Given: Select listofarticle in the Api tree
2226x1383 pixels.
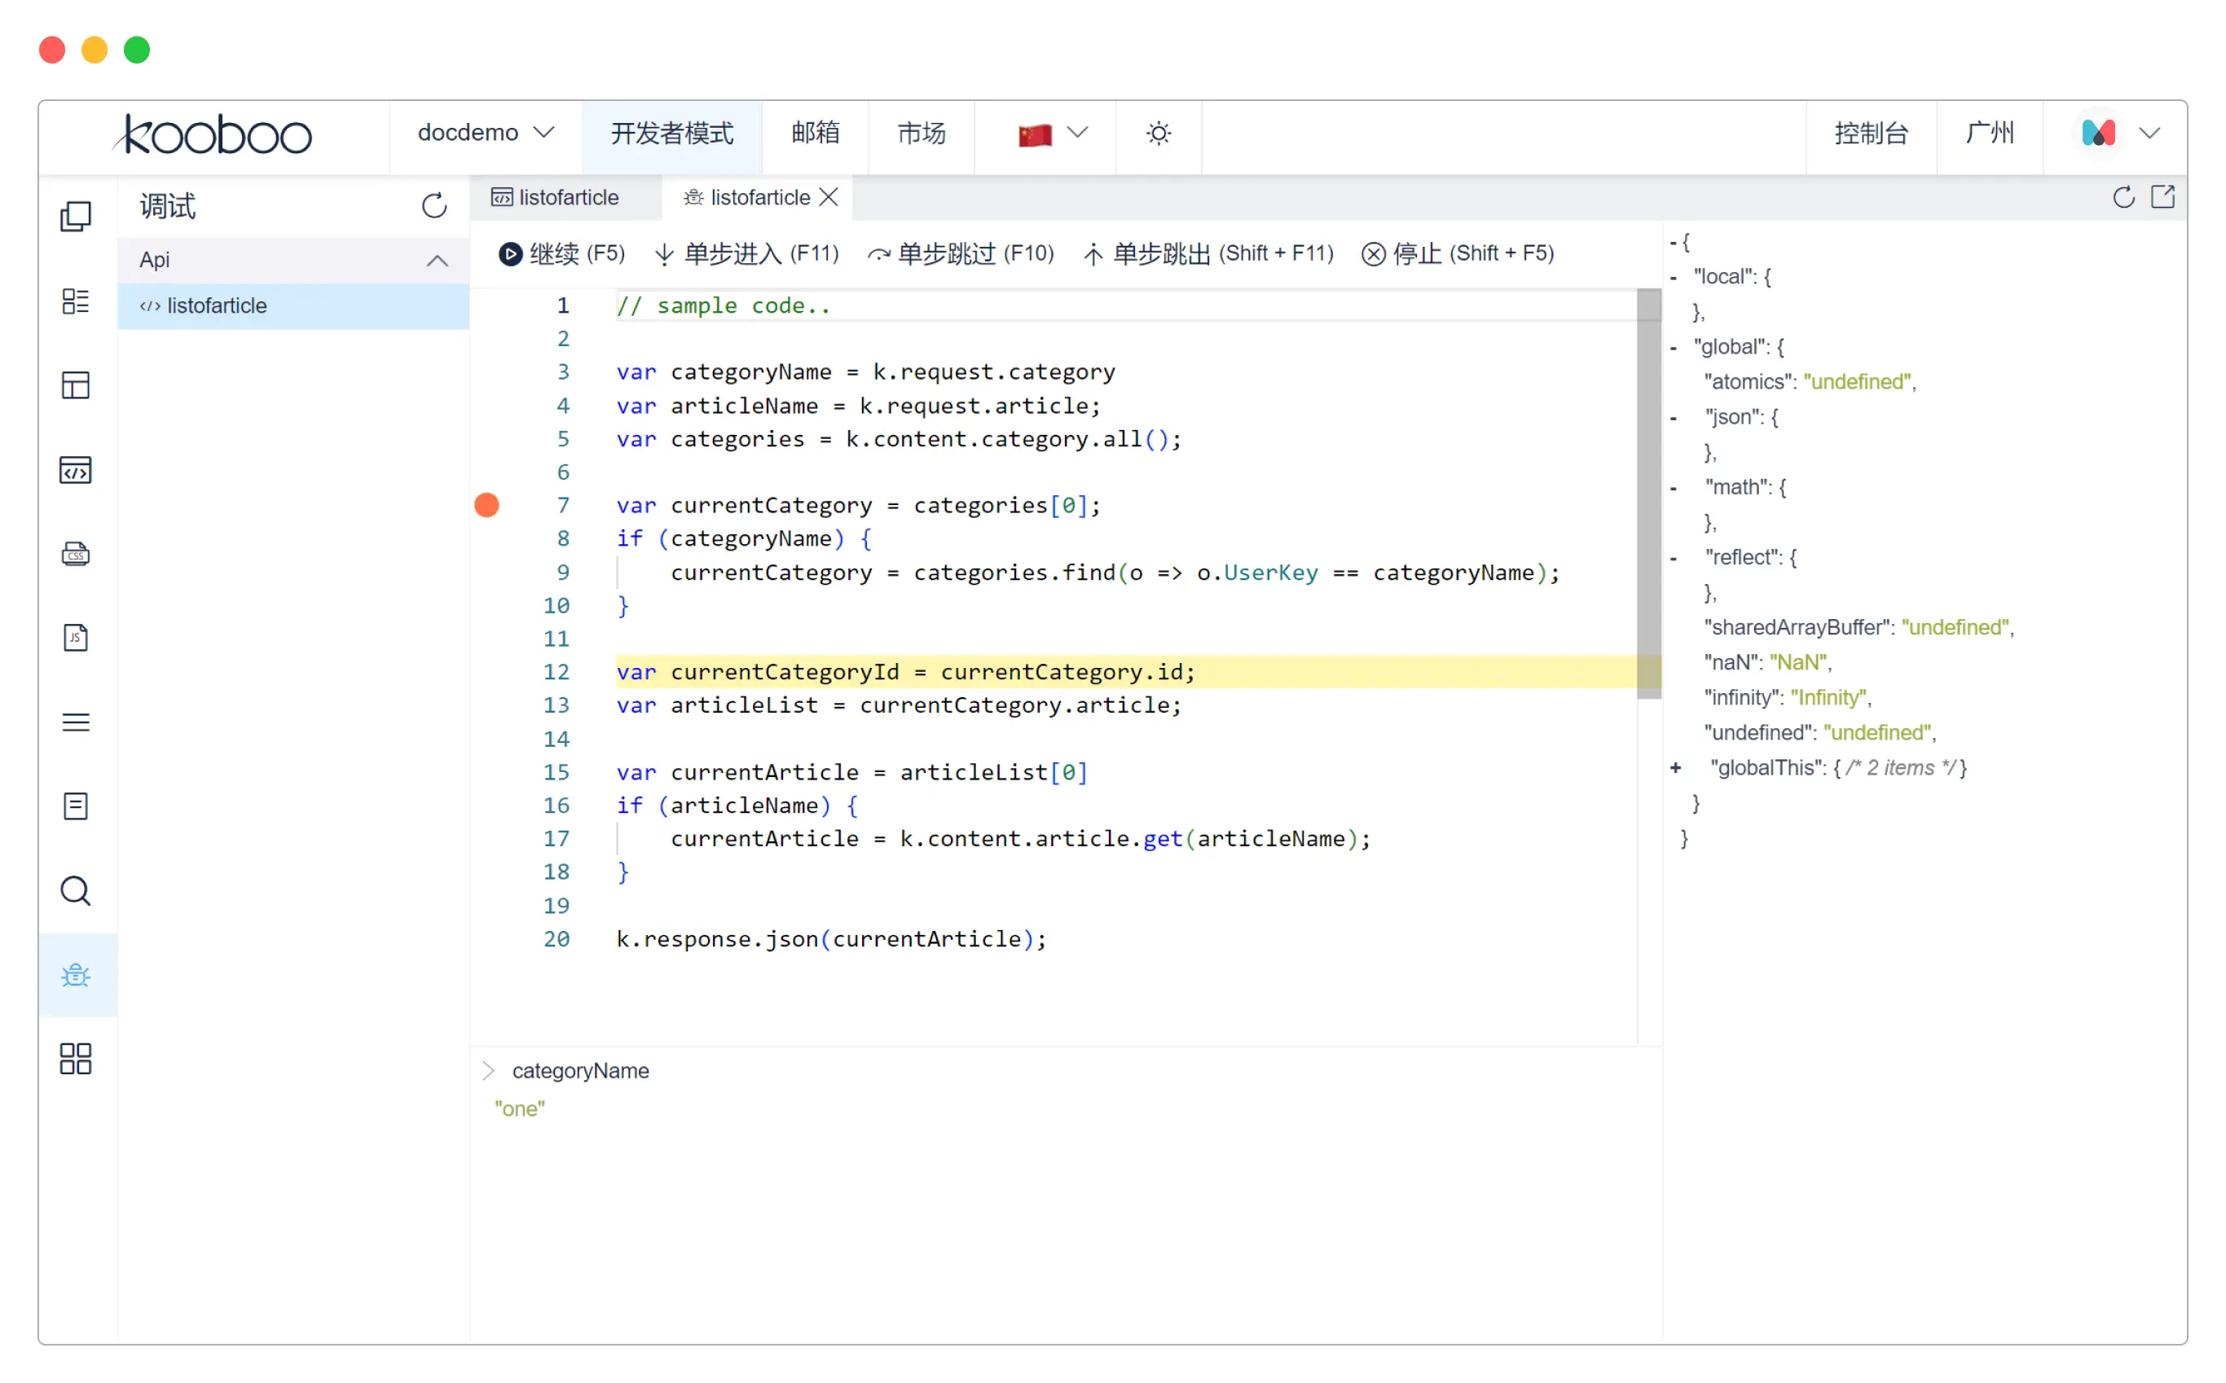Looking at the screenshot, I should 217,306.
